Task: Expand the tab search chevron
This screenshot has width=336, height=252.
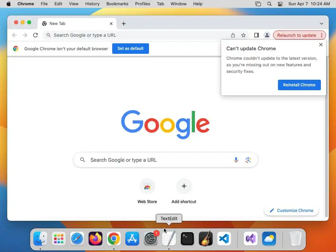Action: (x=322, y=24)
